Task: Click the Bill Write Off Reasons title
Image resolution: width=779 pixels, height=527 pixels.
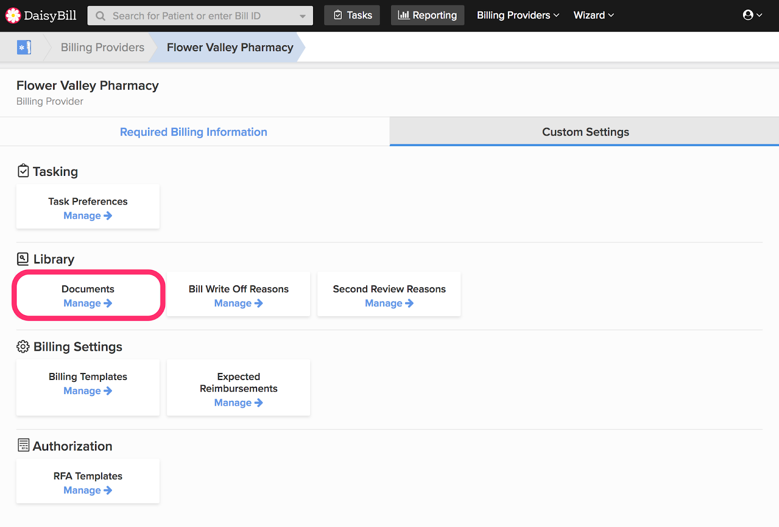Action: point(239,289)
